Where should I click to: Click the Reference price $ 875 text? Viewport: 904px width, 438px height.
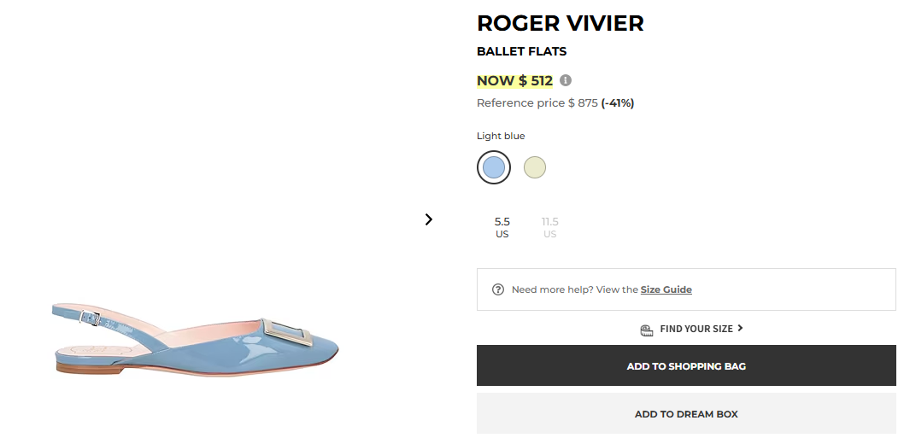[x=537, y=103]
